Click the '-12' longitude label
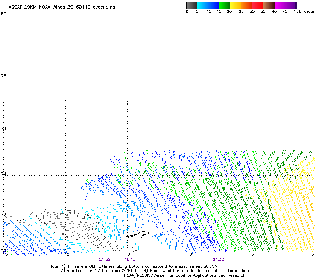 click(x=65, y=254)
